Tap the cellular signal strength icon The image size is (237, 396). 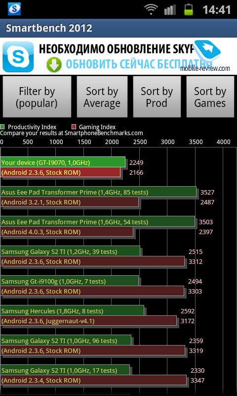(170, 10)
